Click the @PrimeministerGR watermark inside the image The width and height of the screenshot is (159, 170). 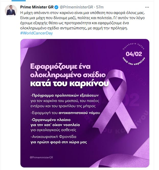41,158
